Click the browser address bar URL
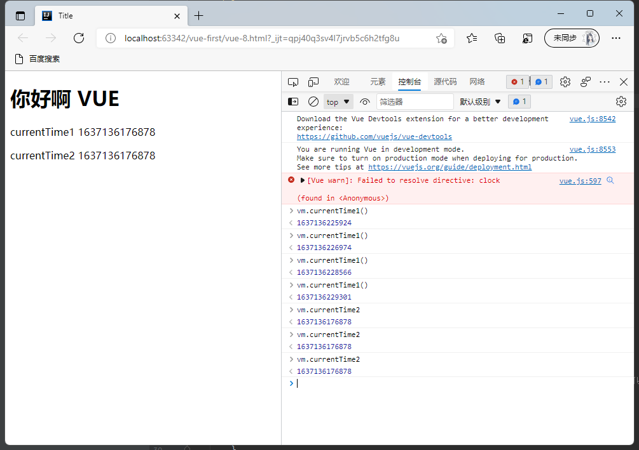The image size is (639, 450). pos(261,38)
